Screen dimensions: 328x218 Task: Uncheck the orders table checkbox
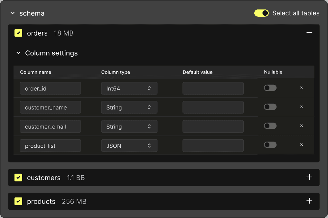coord(18,33)
